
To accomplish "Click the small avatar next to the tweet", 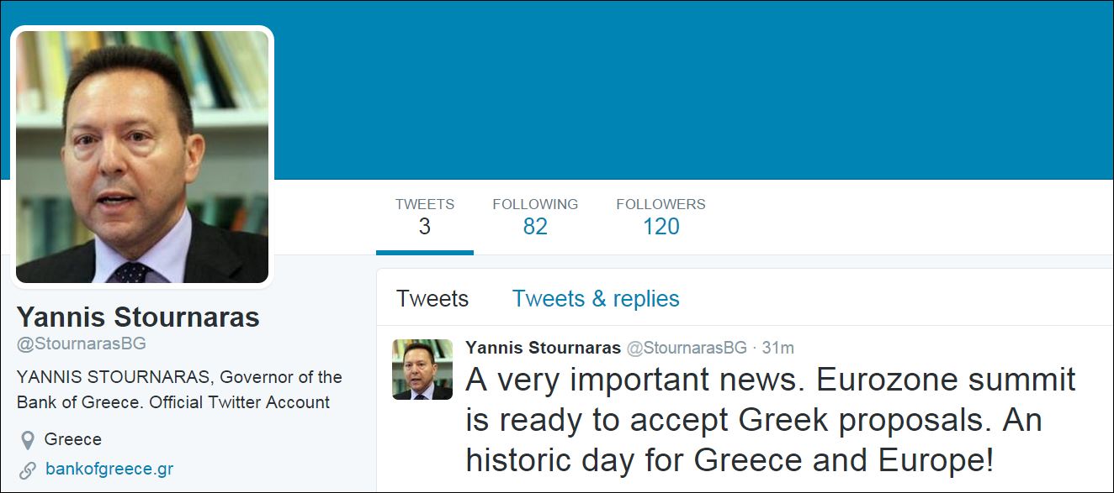I will click(422, 370).
